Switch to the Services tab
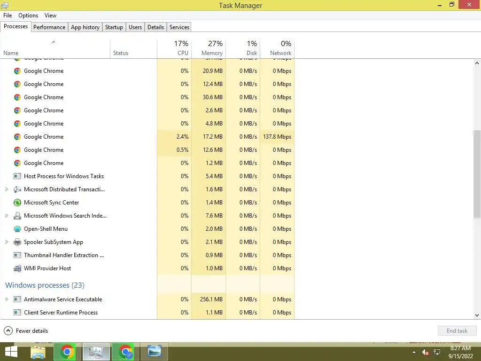481x361 pixels. [179, 27]
